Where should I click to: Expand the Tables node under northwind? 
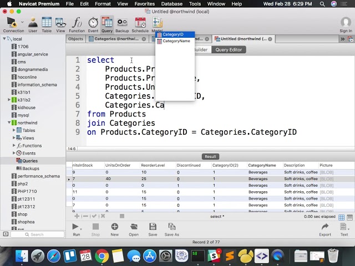click(x=14, y=130)
